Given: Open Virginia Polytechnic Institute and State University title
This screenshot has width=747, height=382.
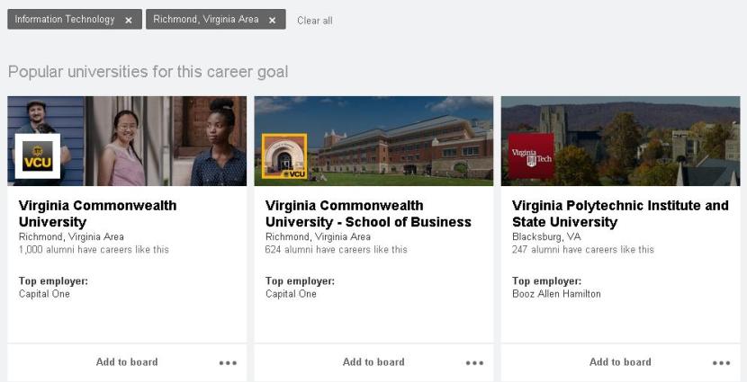Looking at the screenshot, I should (620, 213).
